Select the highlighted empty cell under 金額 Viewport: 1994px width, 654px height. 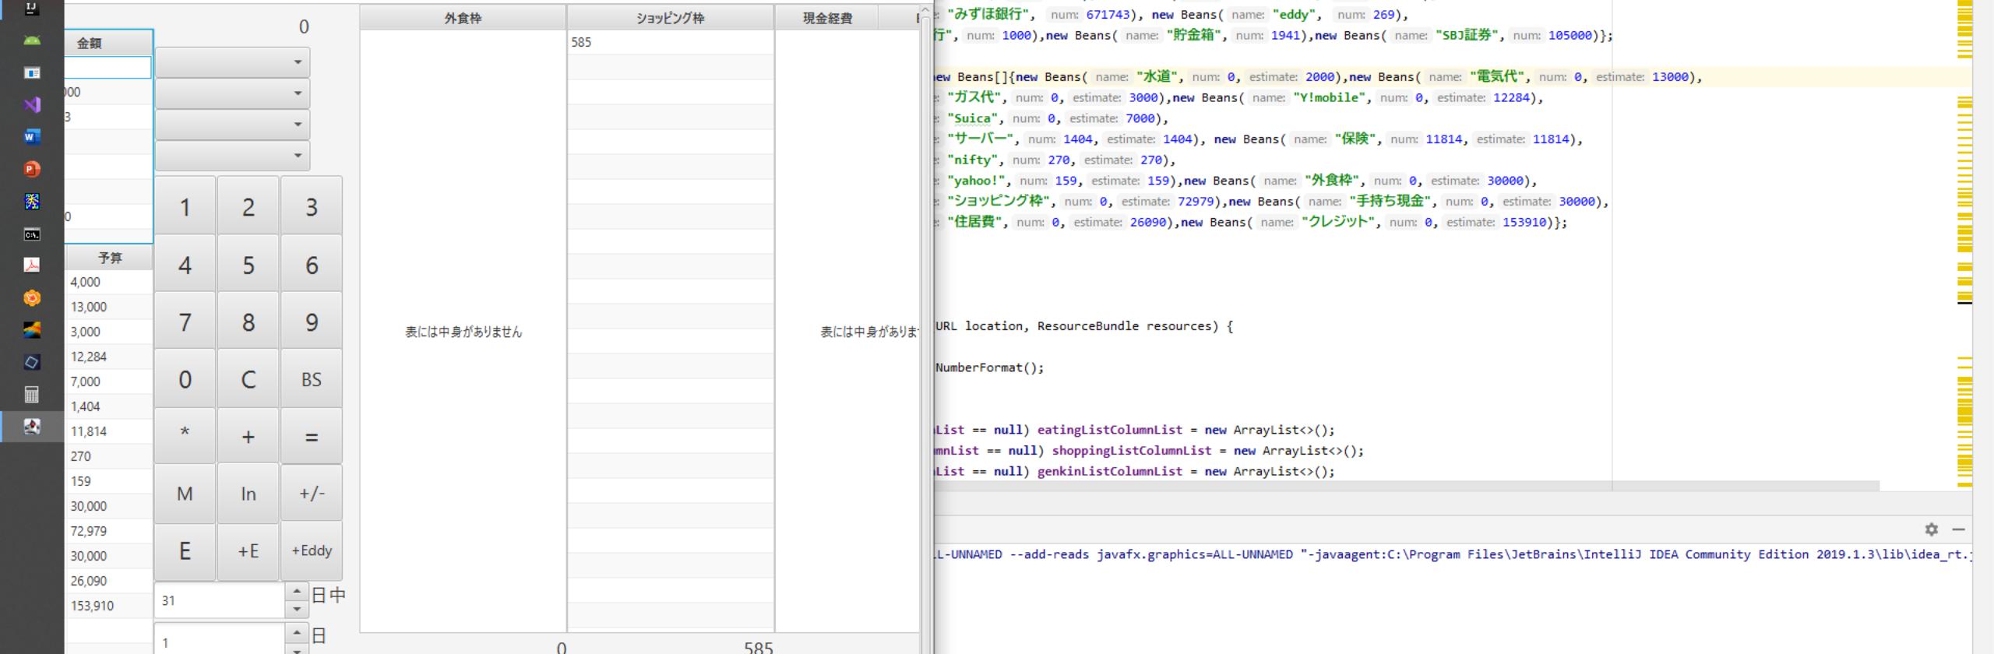pos(108,68)
